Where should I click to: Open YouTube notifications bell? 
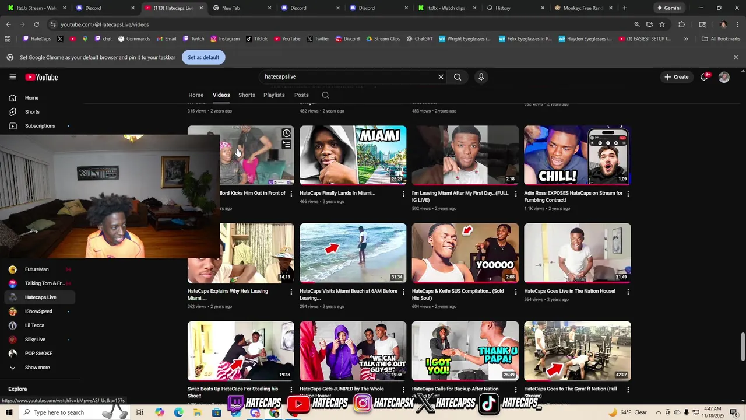[704, 77]
